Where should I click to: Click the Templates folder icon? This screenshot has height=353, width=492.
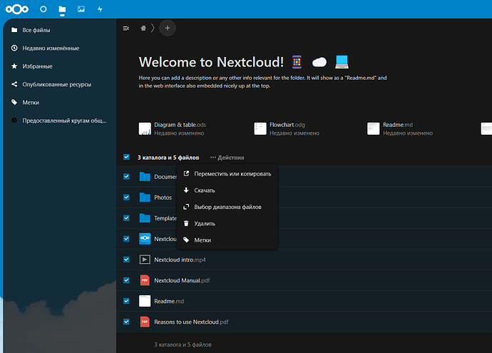click(145, 218)
